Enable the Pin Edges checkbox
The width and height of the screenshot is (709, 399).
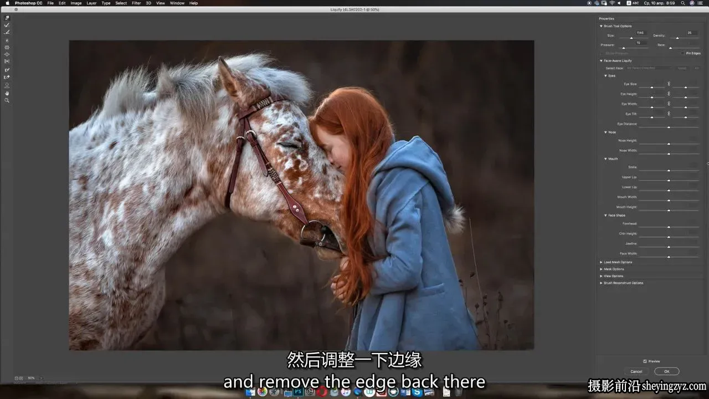pyautogui.click(x=683, y=53)
